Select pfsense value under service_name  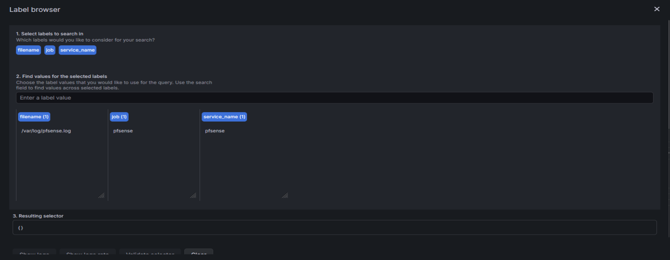pyautogui.click(x=215, y=131)
